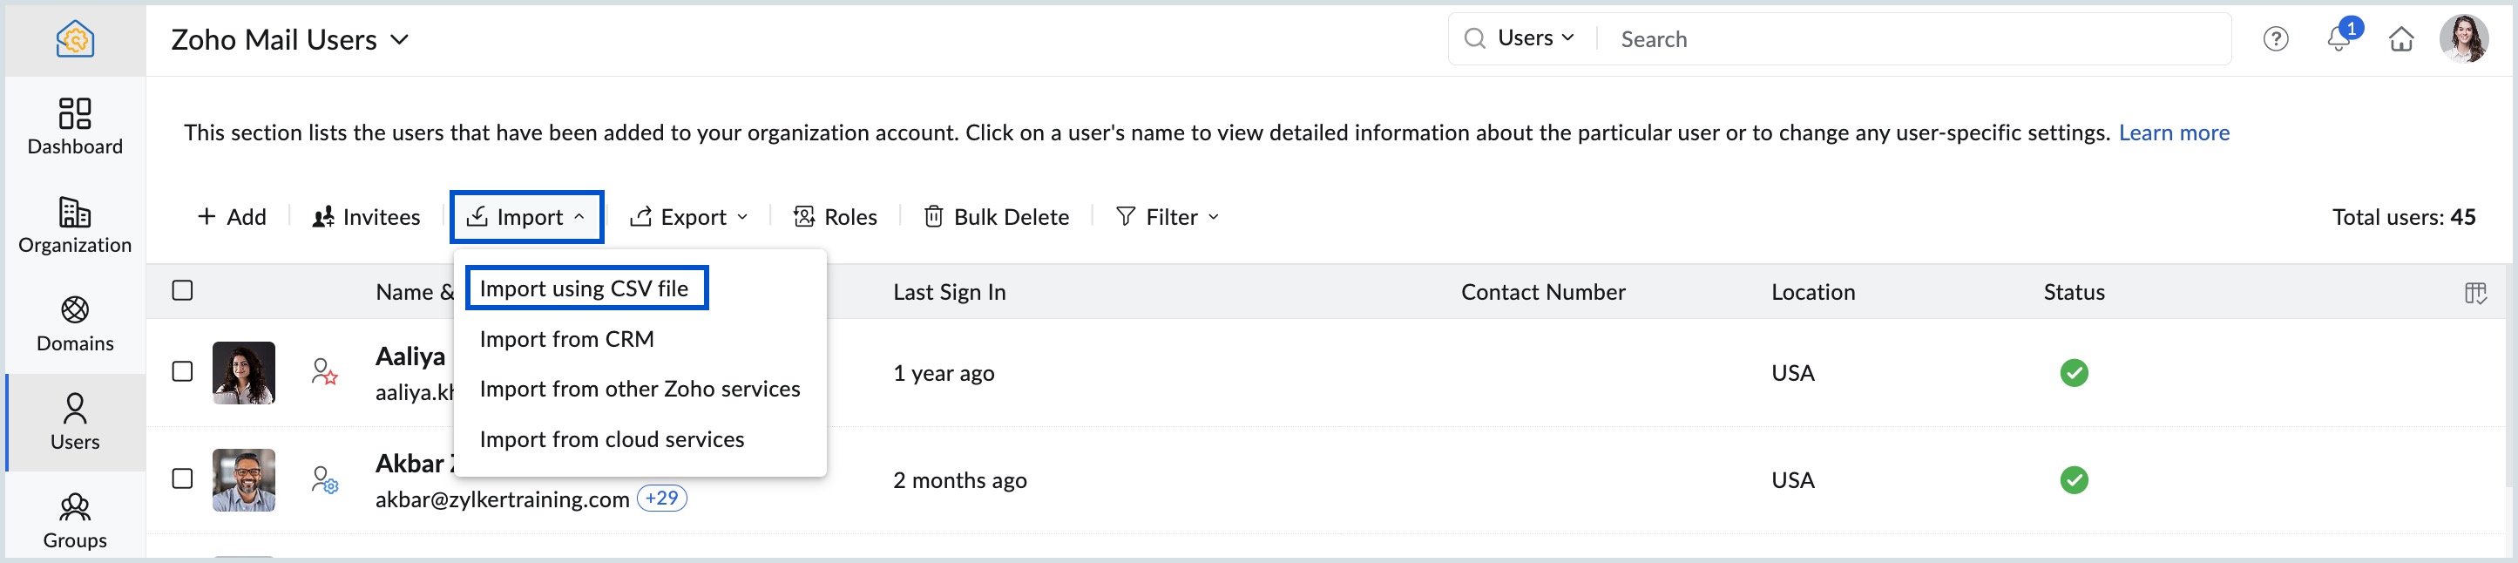Tick the select-all users checkbox
The image size is (2518, 563).
[182, 290]
